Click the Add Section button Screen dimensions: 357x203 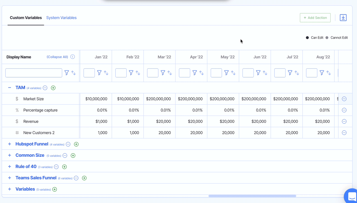315,18
